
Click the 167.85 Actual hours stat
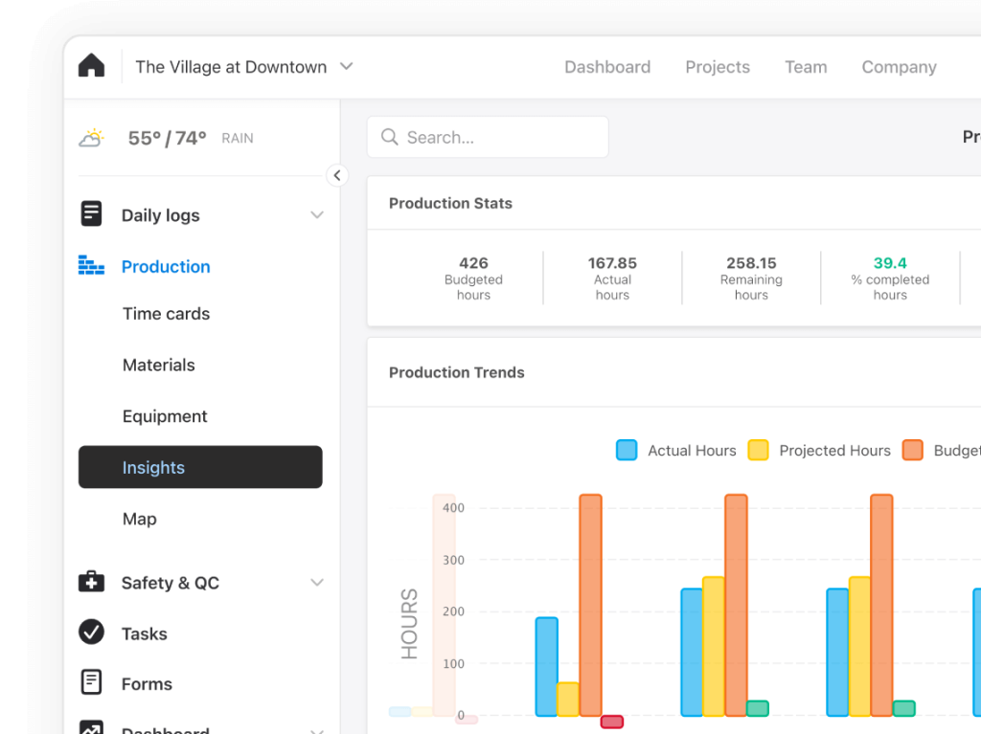pyautogui.click(x=612, y=278)
